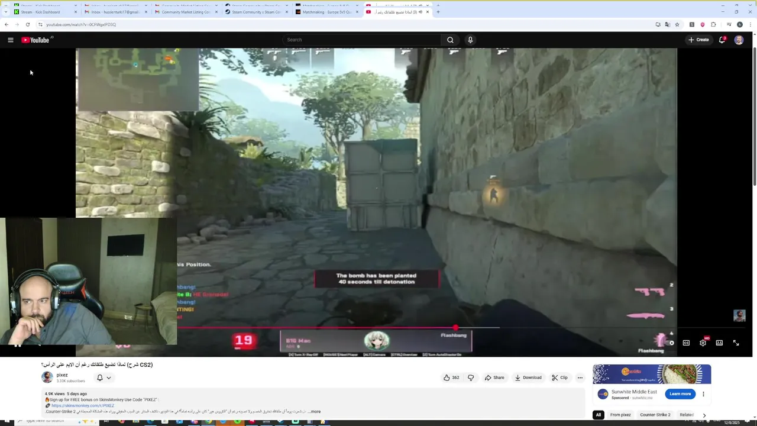Viewport: 757px width, 426px height.
Task: Open the S extension icon
Action: coord(692,24)
